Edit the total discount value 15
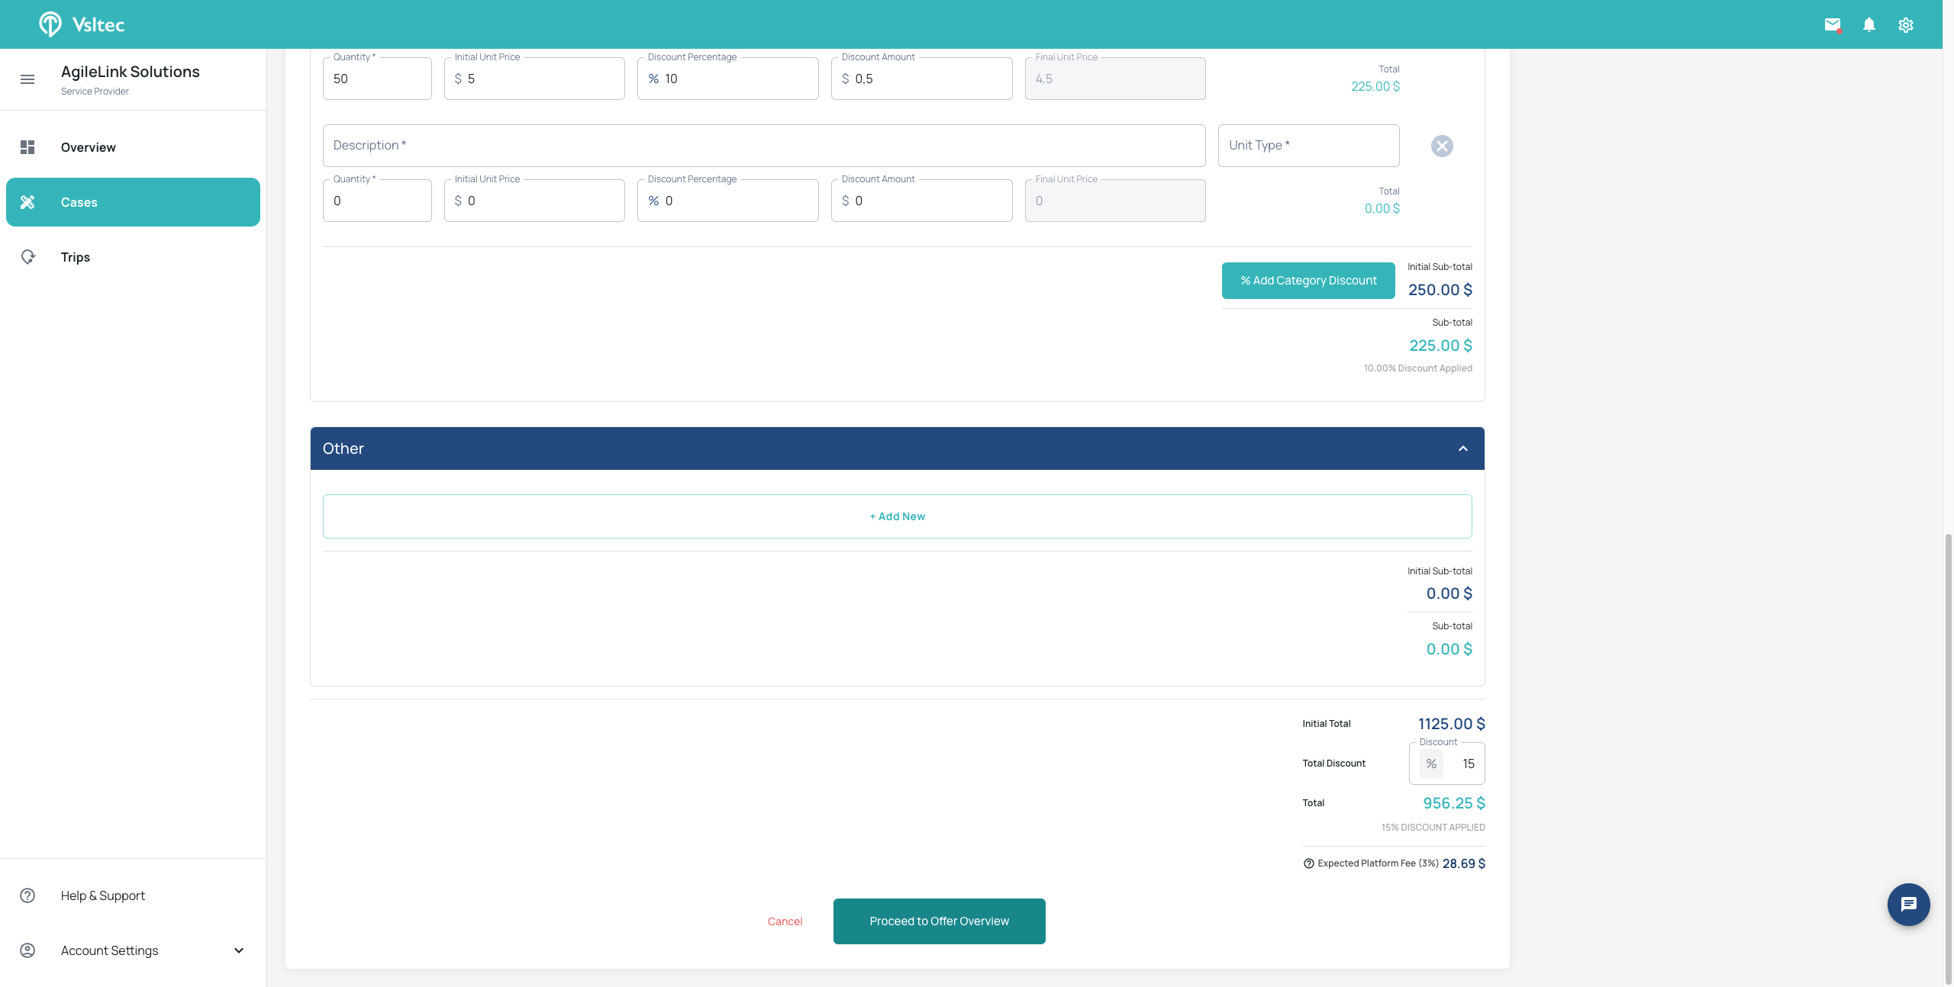The image size is (1954, 987). point(1467,764)
